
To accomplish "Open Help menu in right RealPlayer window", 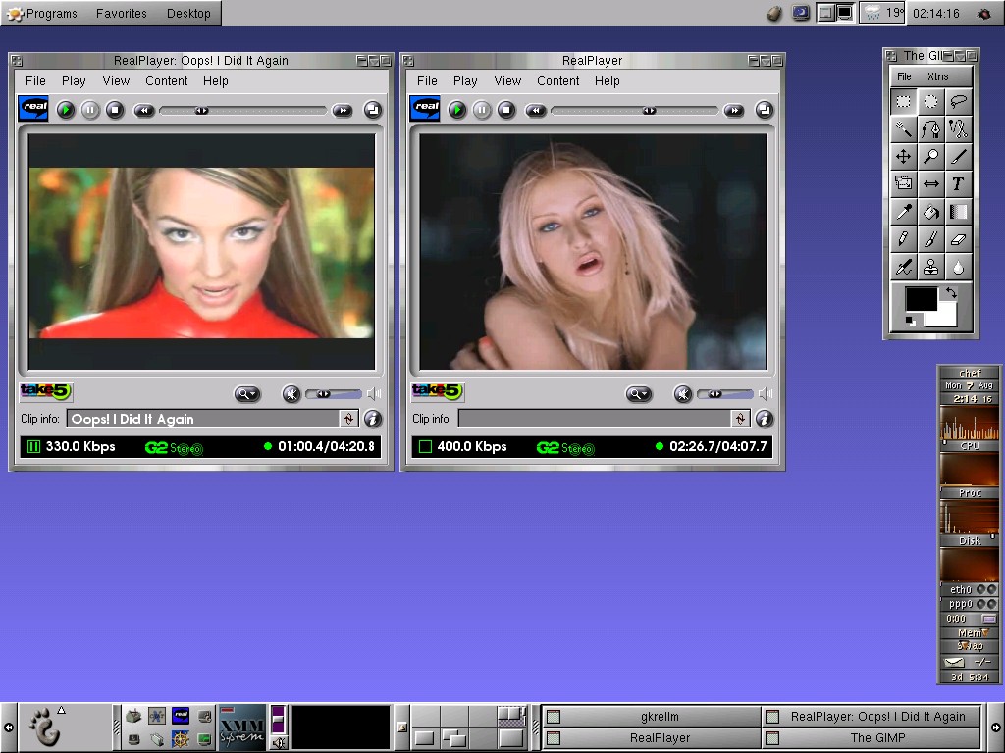I will [607, 80].
